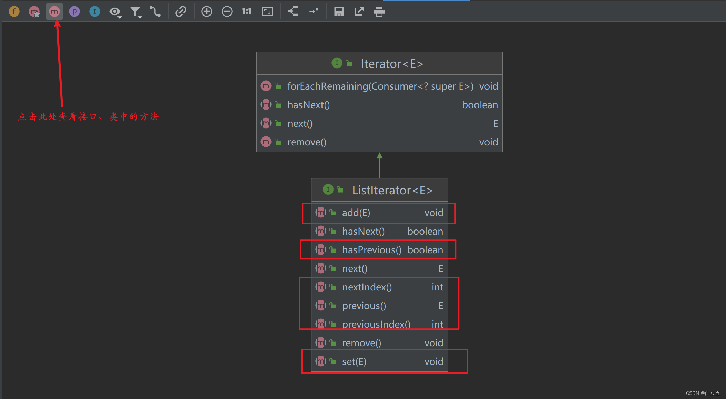Image resolution: width=726 pixels, height=399 pixels.
Task: Click the public access icon beside hasPrevious()
Action: 333,249
